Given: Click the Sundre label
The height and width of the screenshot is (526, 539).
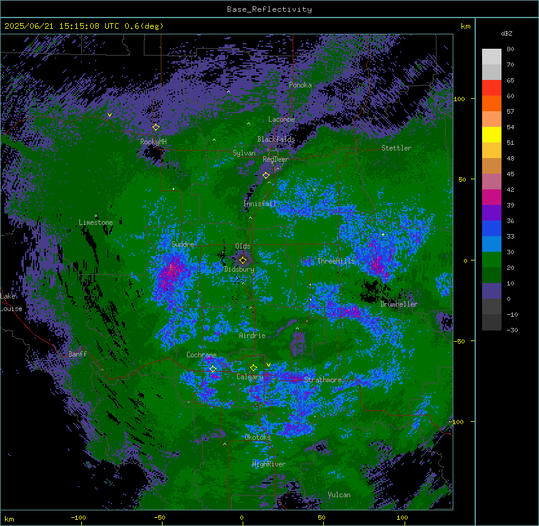Looking at the screenshot, I should 183,244.
